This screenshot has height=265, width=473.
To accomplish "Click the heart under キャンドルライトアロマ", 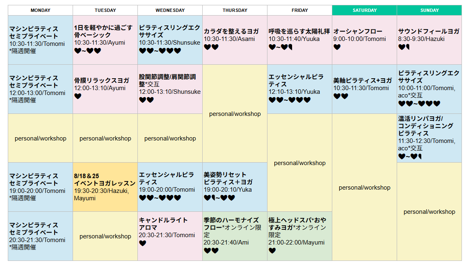I will pos(142,243).
